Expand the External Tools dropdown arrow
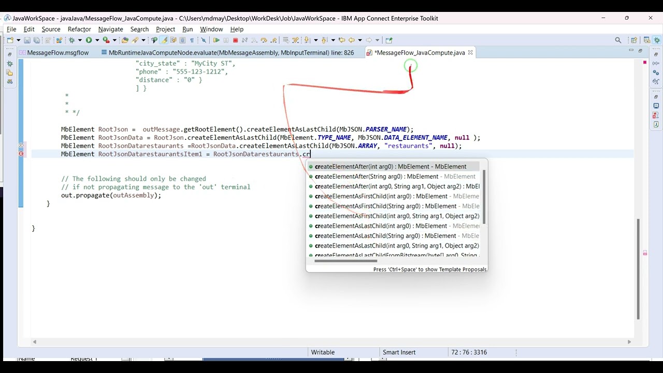The image size is (663, 373). (114, 40)
